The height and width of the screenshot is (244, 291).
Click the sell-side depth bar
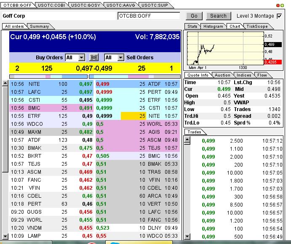135,77
